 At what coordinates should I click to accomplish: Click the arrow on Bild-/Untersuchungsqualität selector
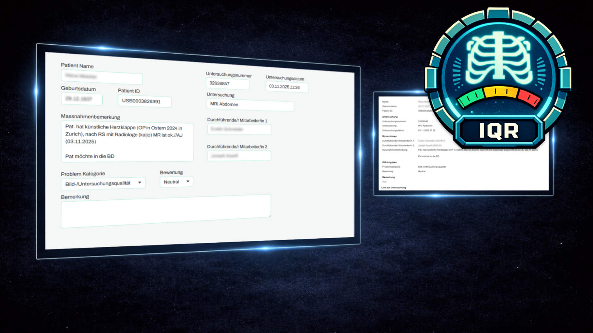point(140,183)
